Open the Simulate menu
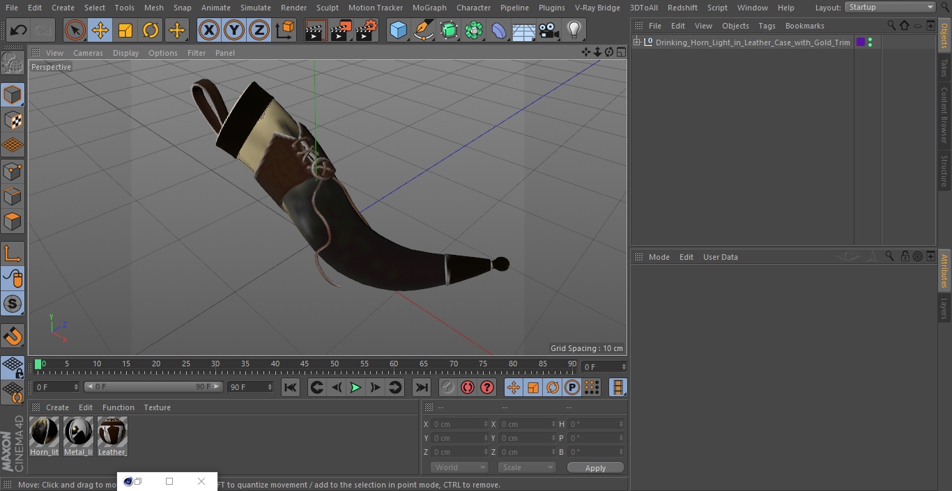 256,8
